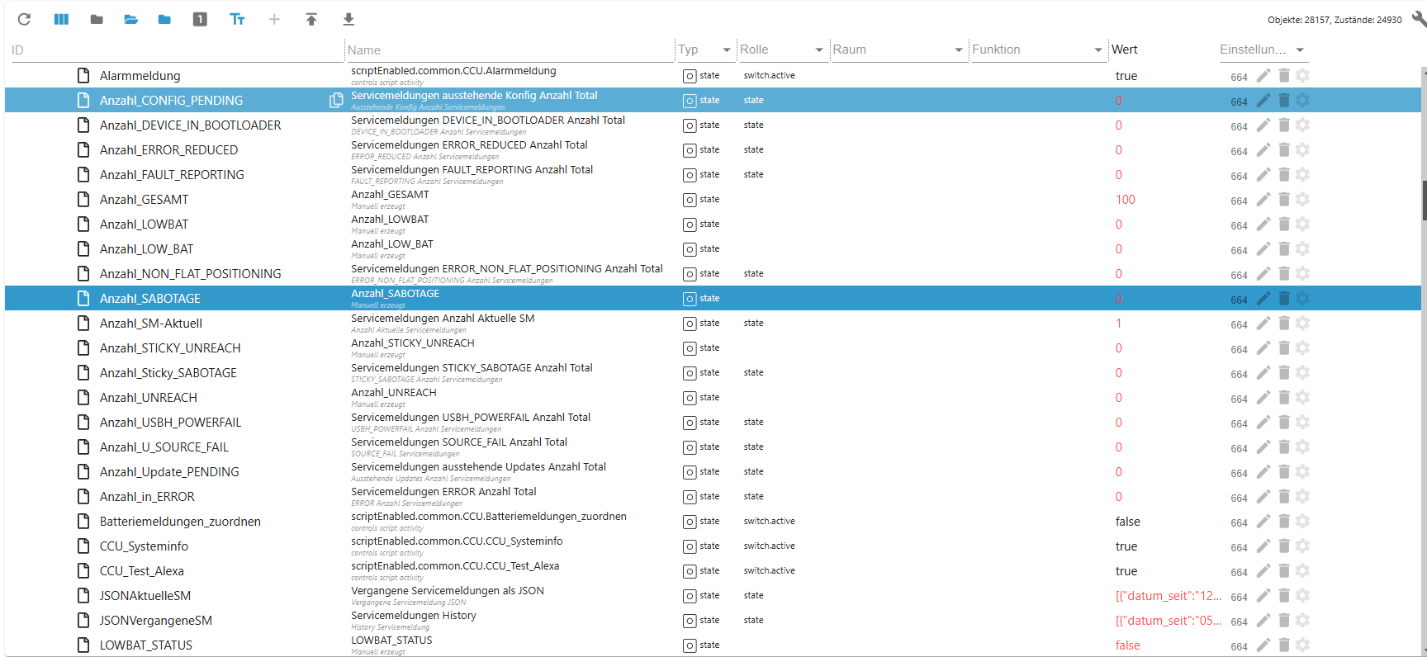This screenshot has width=1427, height=657.
Task: Edit the Anzahl_SM-Aktuell object
Action: pyautogui.click(x=1263, y=324)
